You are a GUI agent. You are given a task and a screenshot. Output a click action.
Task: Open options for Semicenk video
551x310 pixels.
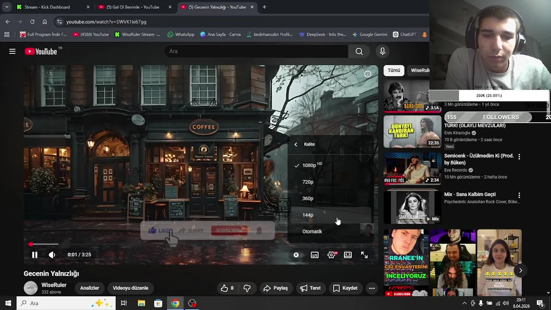click(x=519, y=157)
